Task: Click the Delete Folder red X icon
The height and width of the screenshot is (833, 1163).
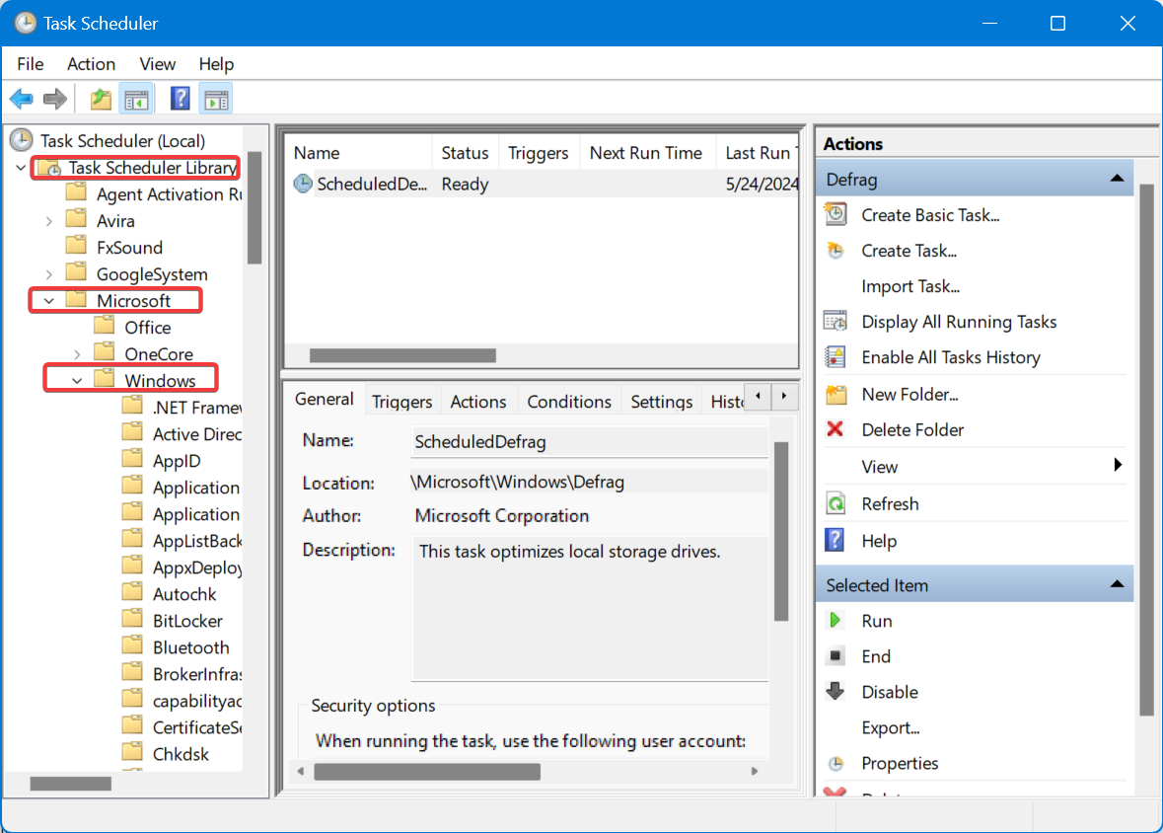Action: point(835,429)
